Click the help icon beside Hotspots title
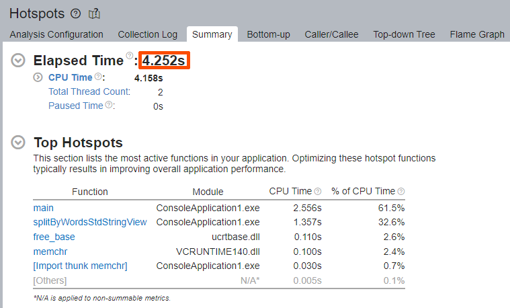Image resolution: width=510 pixels, height=308 pixels. [x=75, y=13]
